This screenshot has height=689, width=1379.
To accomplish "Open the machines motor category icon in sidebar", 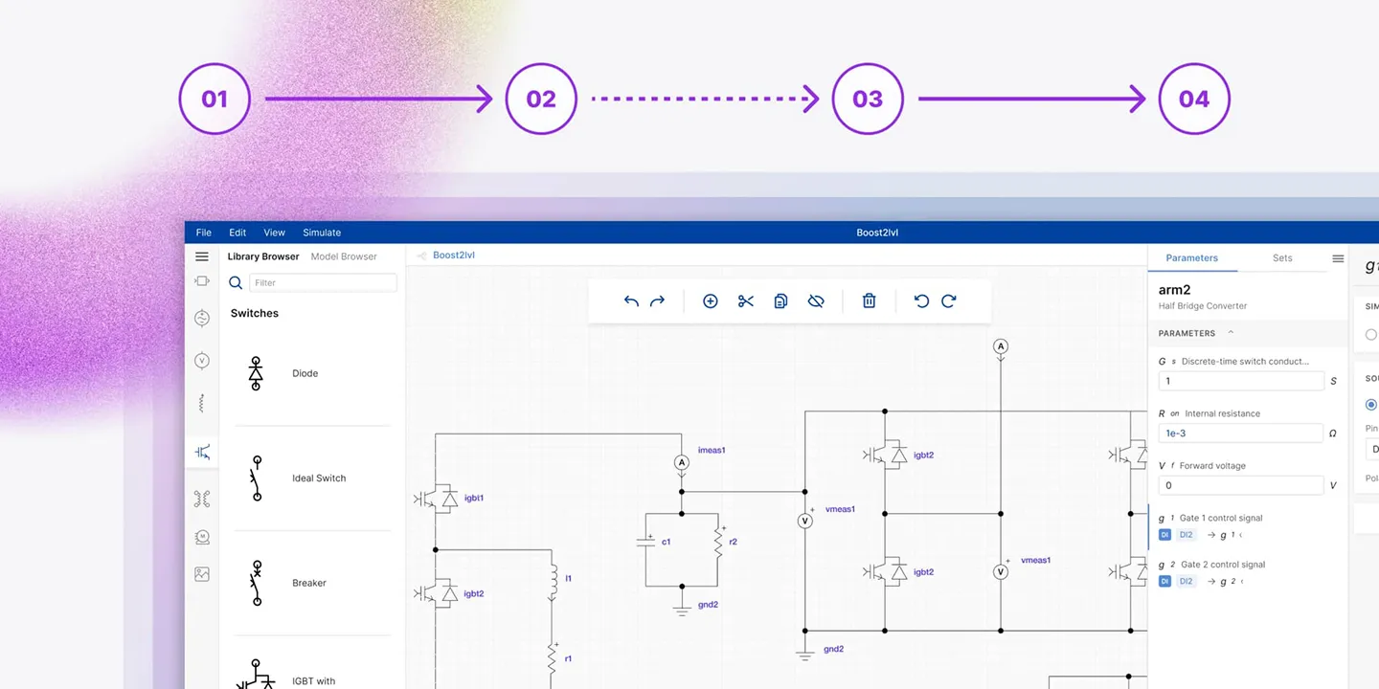I will click(201, 537).
